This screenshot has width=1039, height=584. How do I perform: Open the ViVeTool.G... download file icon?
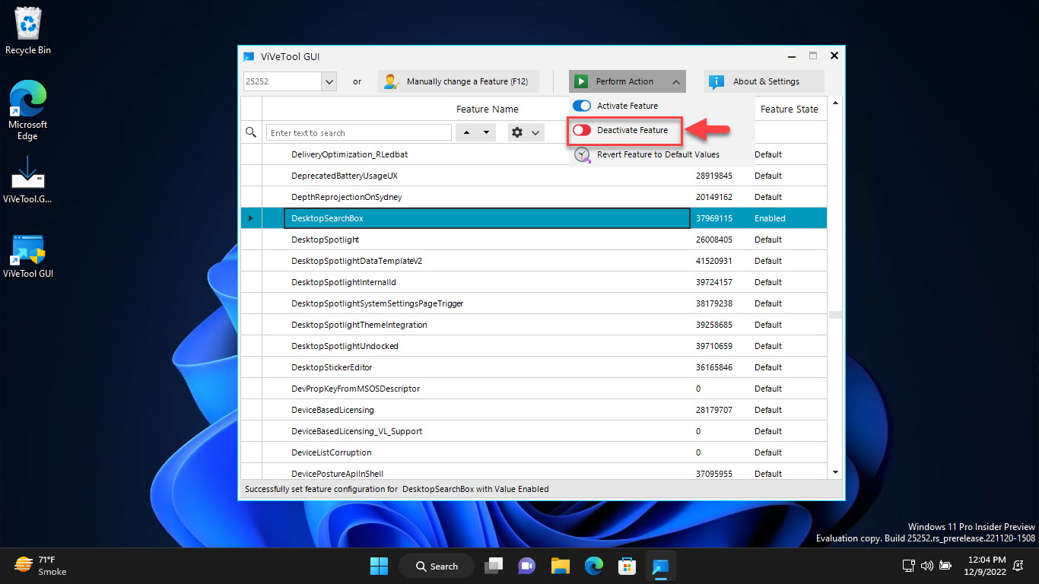[28, 179]
